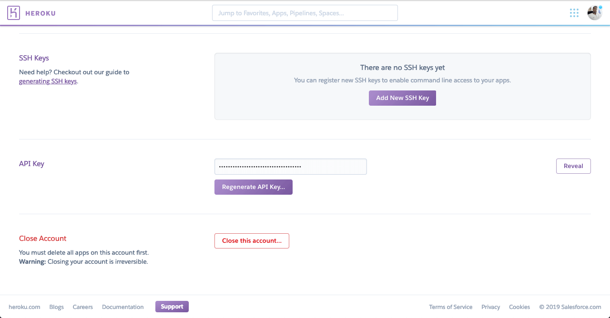Click Close this account button
Viewport: 610px width, 318px height.
pos(252,241)
